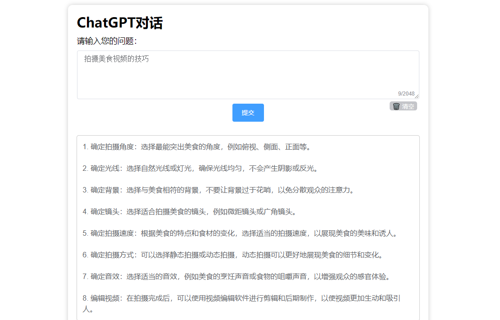
Task: Click the 9/2048 character counter
Action: (406, 93)
